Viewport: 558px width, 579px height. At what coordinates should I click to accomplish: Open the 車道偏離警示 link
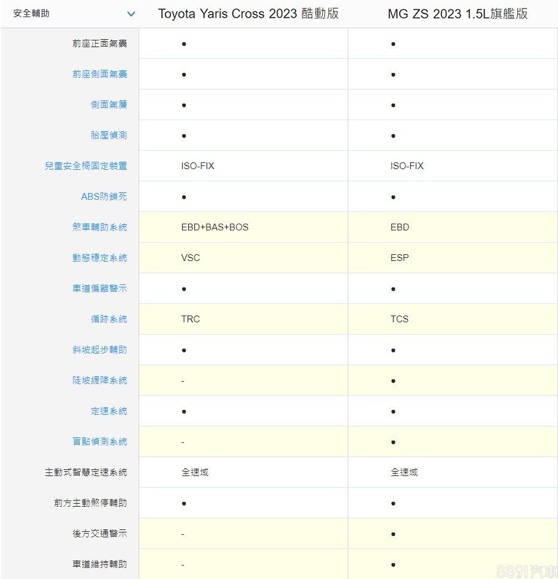[x=99, y=289]
